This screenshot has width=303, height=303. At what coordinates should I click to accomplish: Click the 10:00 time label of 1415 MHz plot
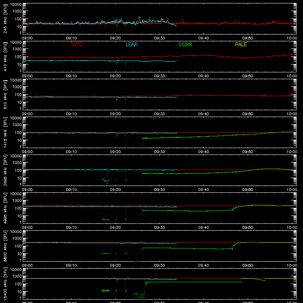coord(292,152)
